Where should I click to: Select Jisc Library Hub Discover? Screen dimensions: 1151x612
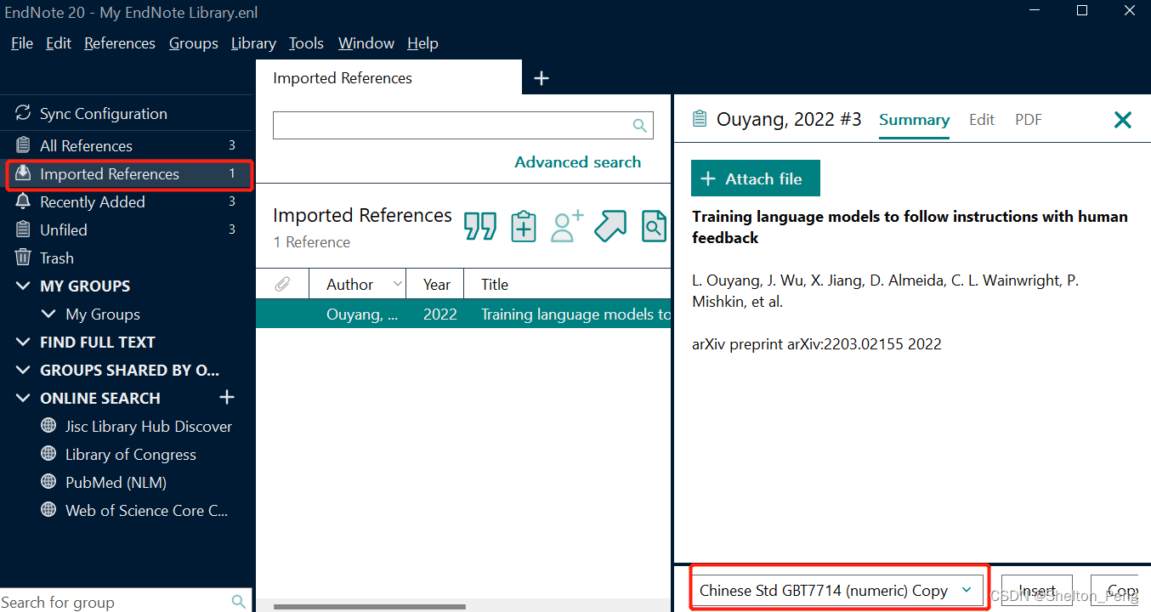click(149, 426)
